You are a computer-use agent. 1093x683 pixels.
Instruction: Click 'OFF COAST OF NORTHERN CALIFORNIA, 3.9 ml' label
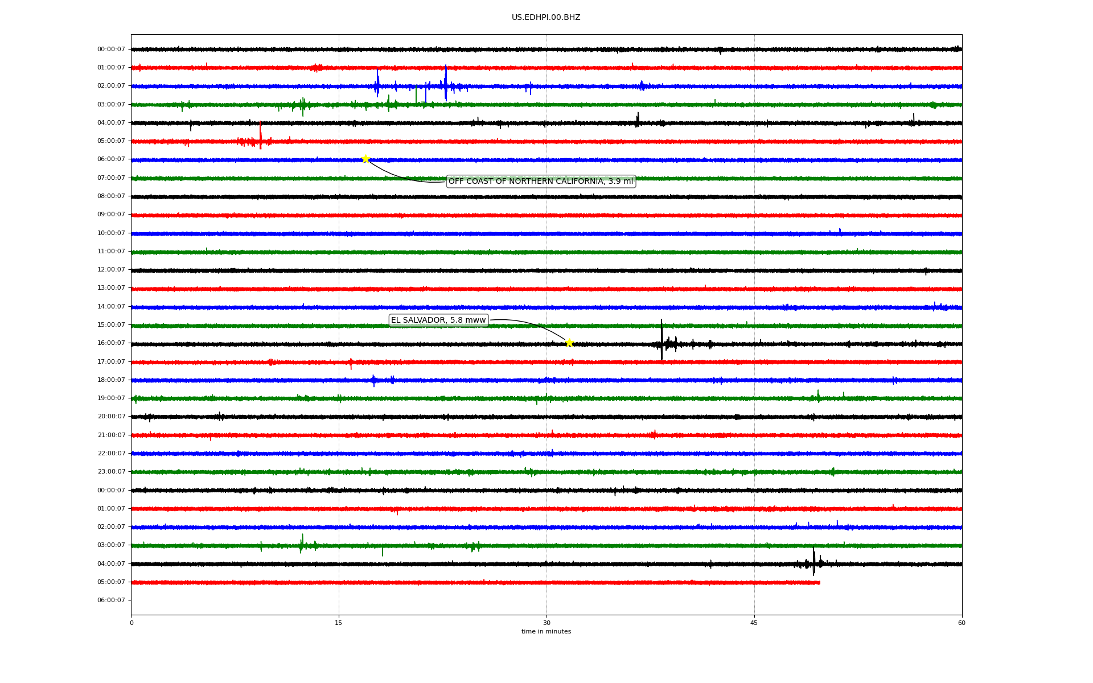pyautogui.click(x=540, y=182)
